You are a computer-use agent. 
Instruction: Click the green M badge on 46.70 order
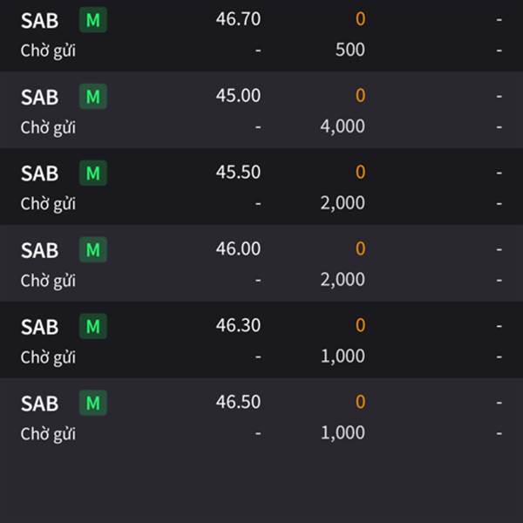pyautogui.click(x=93, y=20)
